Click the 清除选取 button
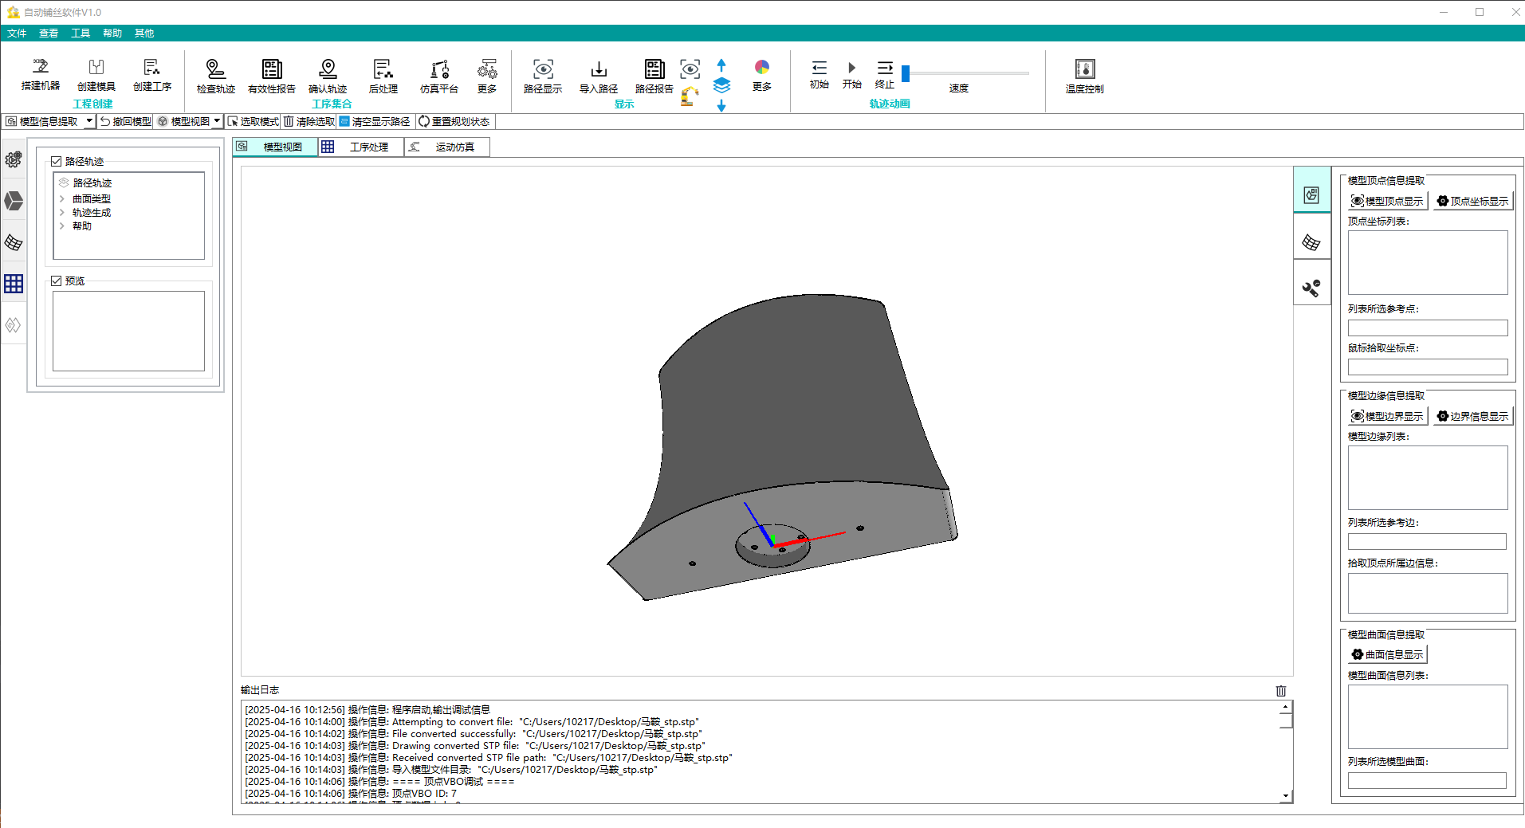The image size is (1525, 828). 309,121
